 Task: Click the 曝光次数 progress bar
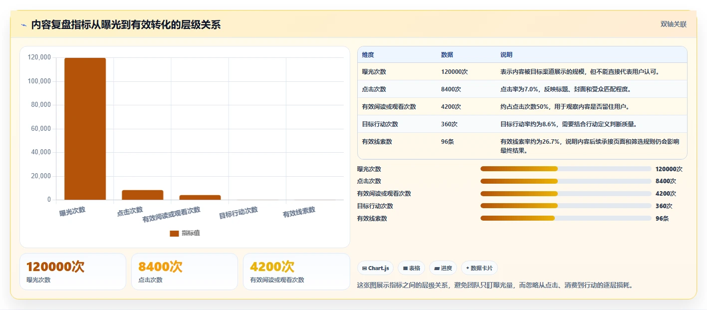click(x=566, y=169)
